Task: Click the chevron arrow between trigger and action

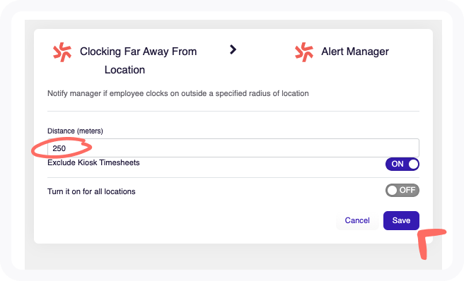Action: point(233,49)
